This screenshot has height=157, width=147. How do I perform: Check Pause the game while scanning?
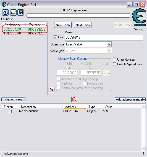(x=59, y=88)
